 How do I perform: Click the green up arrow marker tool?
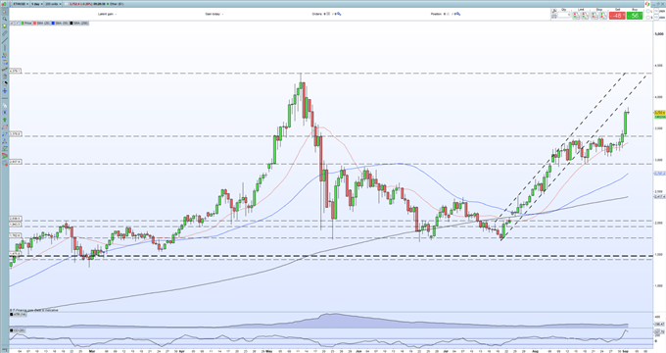5,120
